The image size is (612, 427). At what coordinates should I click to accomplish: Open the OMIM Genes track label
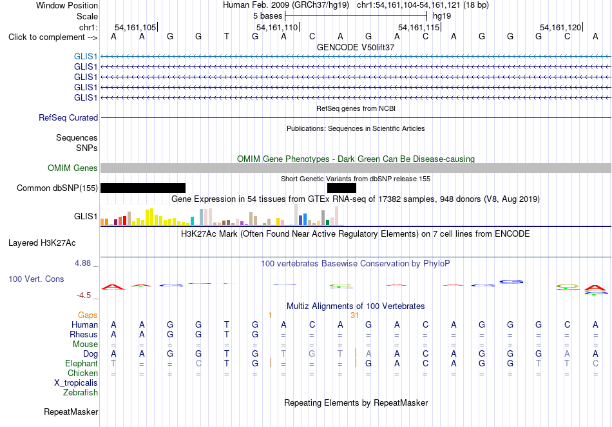pos(73,168)
